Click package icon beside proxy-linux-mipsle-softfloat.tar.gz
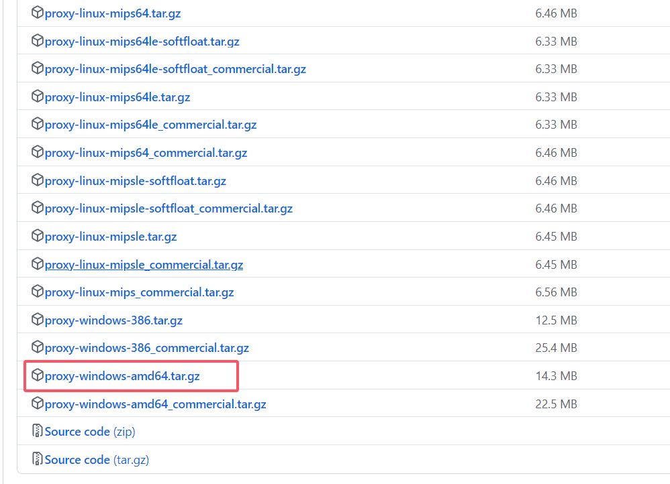 pos(38,180)
